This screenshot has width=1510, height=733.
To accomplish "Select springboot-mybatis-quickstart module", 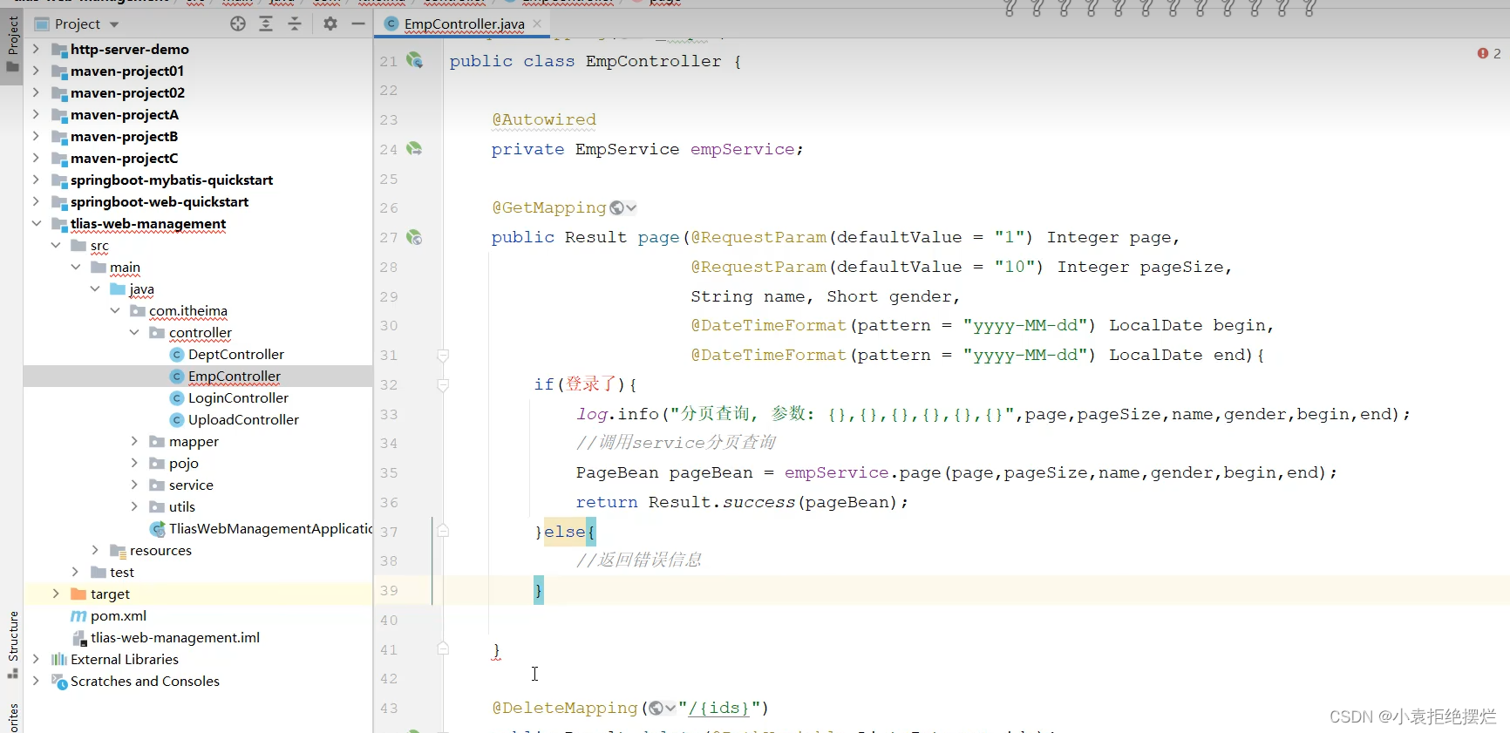I will click(x=172, y=180).
